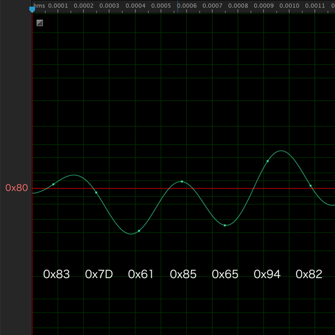This screenshot has width=335, height=335.
Task: Select the sample point above the 0x94 label
Action: click(x=267, y=161)
